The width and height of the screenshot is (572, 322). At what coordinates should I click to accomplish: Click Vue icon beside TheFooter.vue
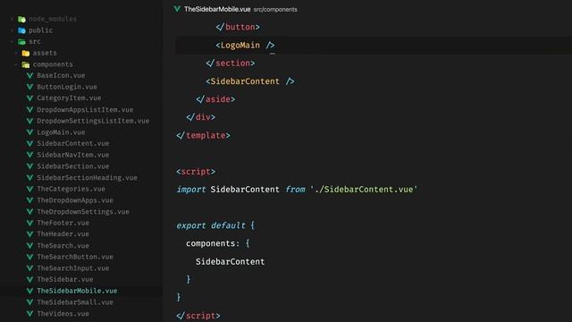click(29, 223)
